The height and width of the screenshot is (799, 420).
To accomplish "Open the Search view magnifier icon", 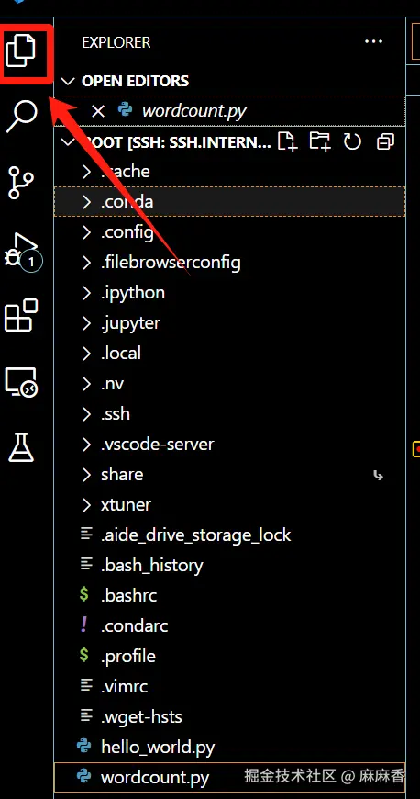I will pyautogui.click(x=21, y=116).
